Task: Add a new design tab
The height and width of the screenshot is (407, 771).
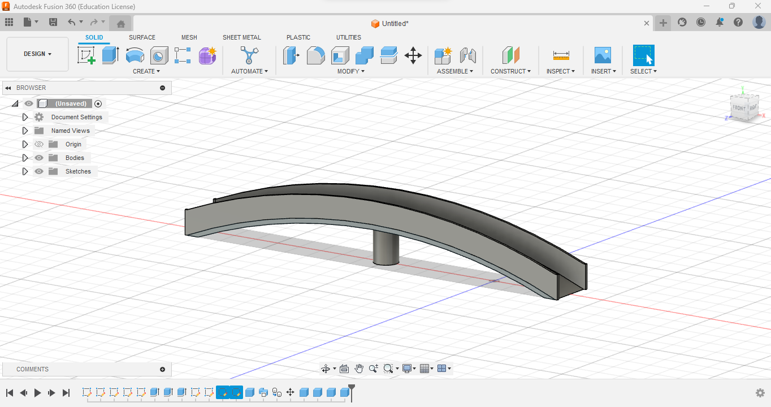Action: coord(663,23)
